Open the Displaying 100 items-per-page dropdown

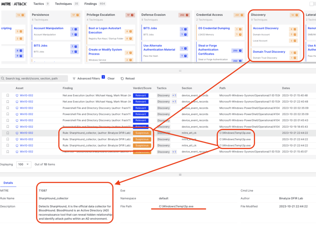click(24, 164)
